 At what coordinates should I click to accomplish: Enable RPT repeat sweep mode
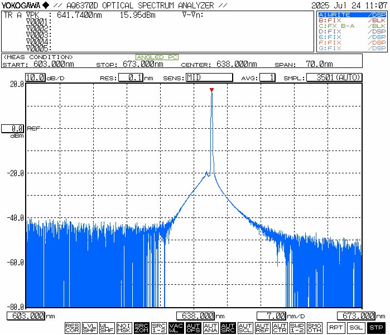[x=335, y=328]
